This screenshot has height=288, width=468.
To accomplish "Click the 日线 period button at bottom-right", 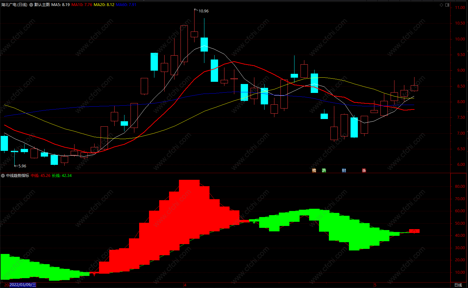I will [x=458, y=285].
